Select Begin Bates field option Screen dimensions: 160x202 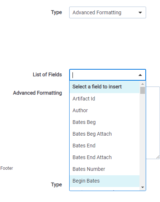pyautogui.click(x=105, y=181)
